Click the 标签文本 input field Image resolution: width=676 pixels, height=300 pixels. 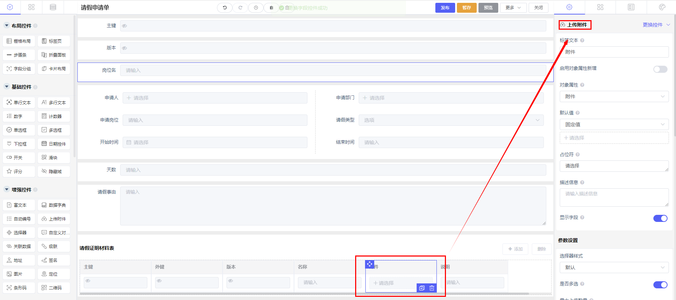614,52
